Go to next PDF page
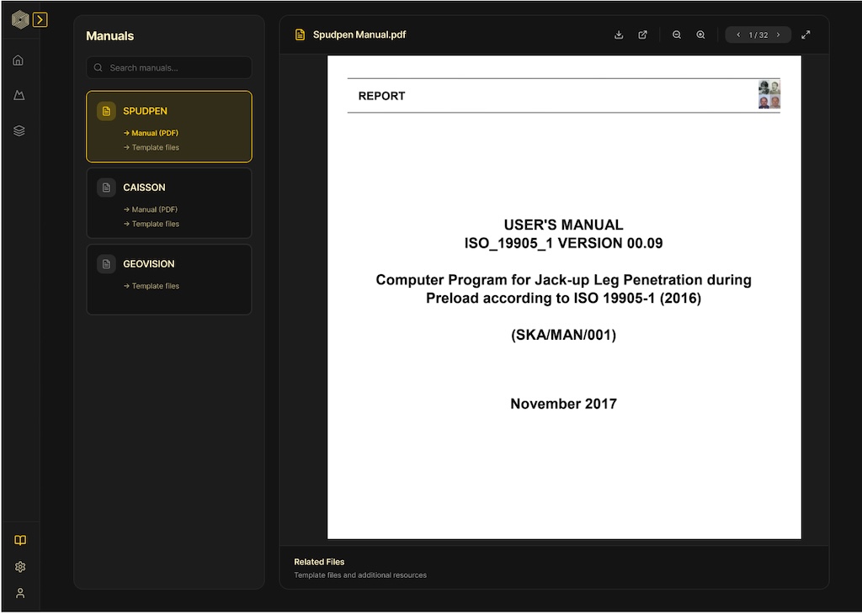Image resolution: width=862 pixels, height=614 pixels. (778, 35)
